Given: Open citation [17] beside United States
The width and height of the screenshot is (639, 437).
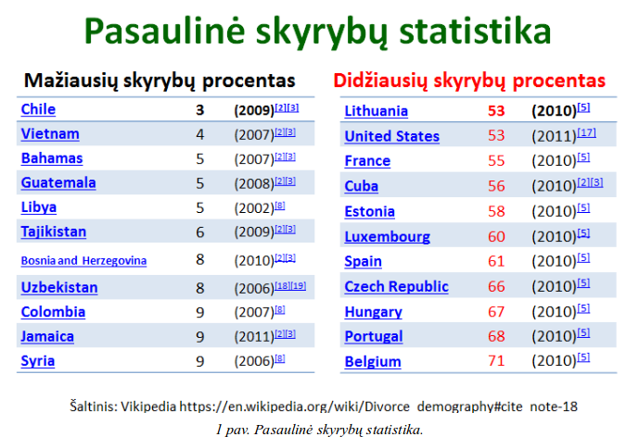Looking at the screenshot, I should pyautogui.click(x=585, y=133).
